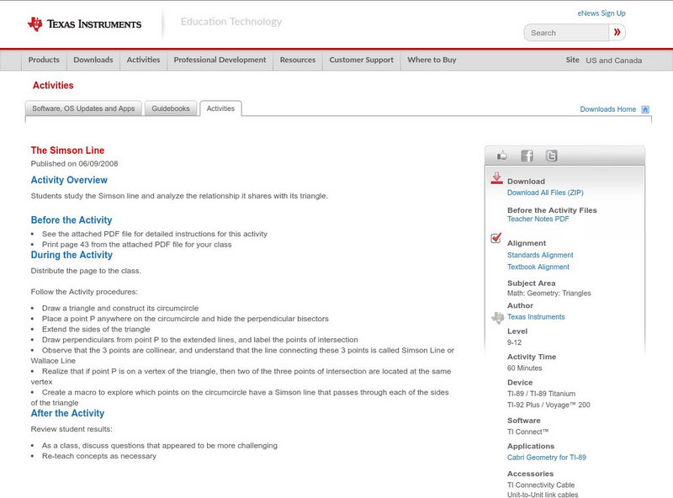Click the red download arrow icon
The height and width of the screenshot is (498, 673).
pos(495,178)
